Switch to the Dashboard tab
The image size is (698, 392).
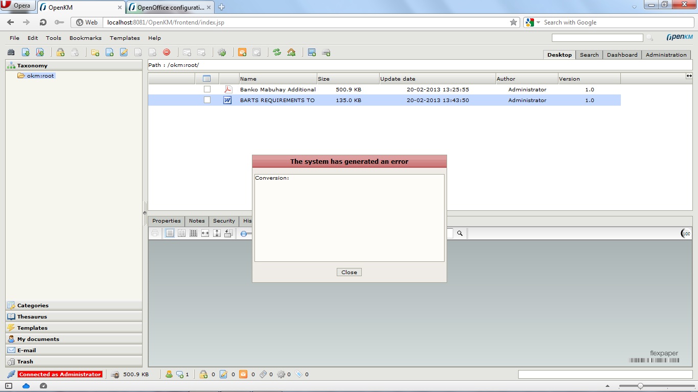pos(622,55)
